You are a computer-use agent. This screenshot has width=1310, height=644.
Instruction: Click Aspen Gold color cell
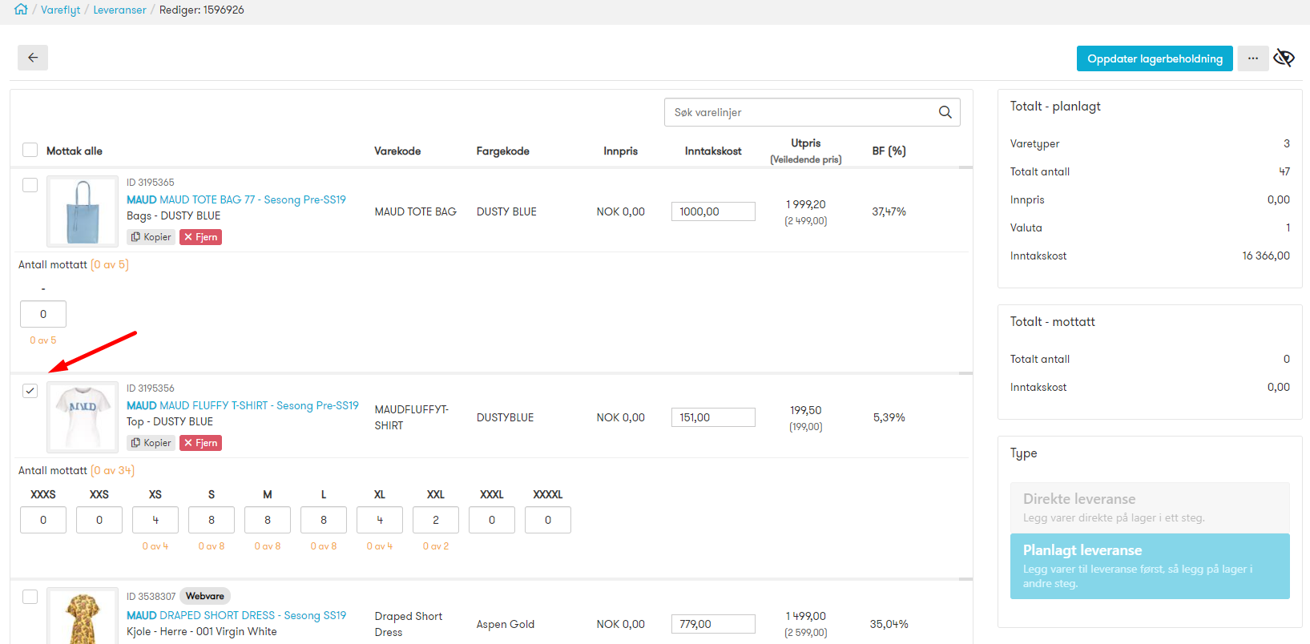tap(505, 624)
